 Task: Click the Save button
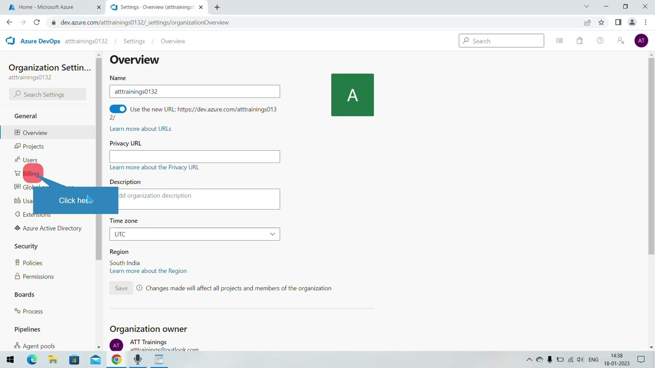click(121, 288)
